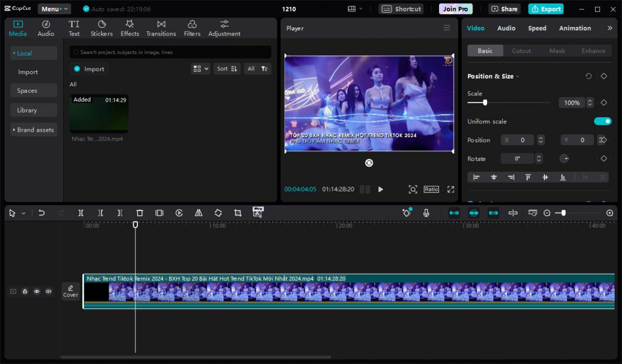Switch to the Speed tab
This screenshot has width=622, height=364.
click(537, 28)
